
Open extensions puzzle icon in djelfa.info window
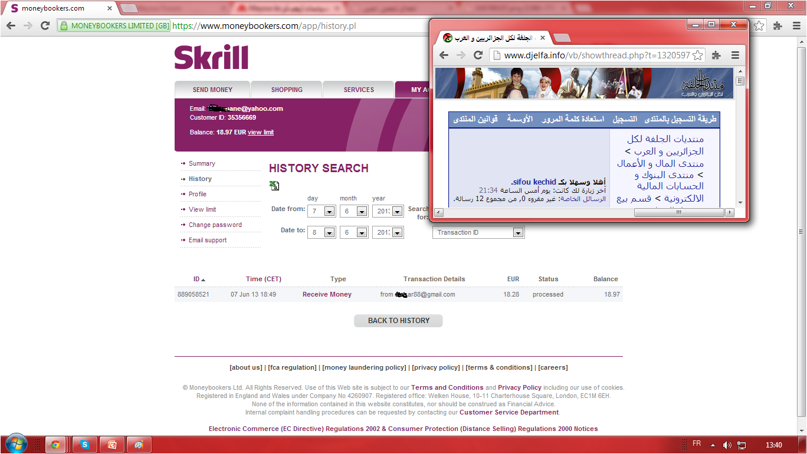[x=716, y=55]
